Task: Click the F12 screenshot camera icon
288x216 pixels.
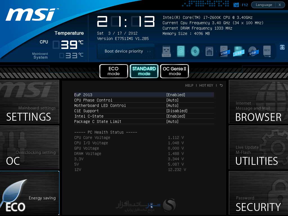Action: click(x=236, y=5)
